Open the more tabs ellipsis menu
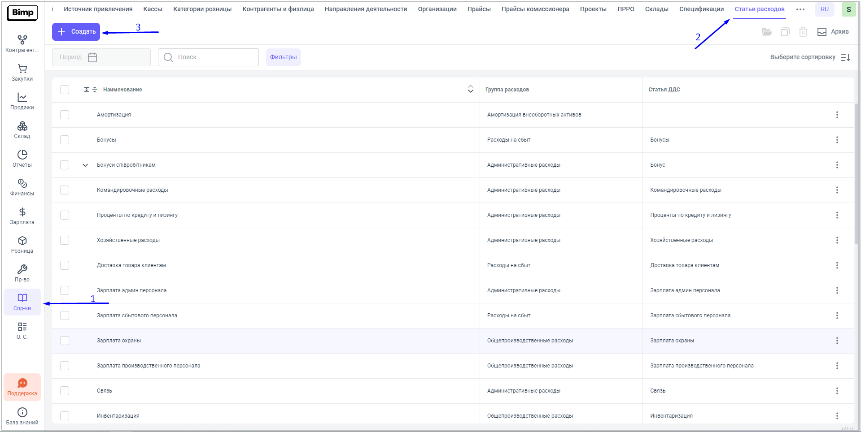The width and height of the screenshot is (861, 432). click(800, 9)
